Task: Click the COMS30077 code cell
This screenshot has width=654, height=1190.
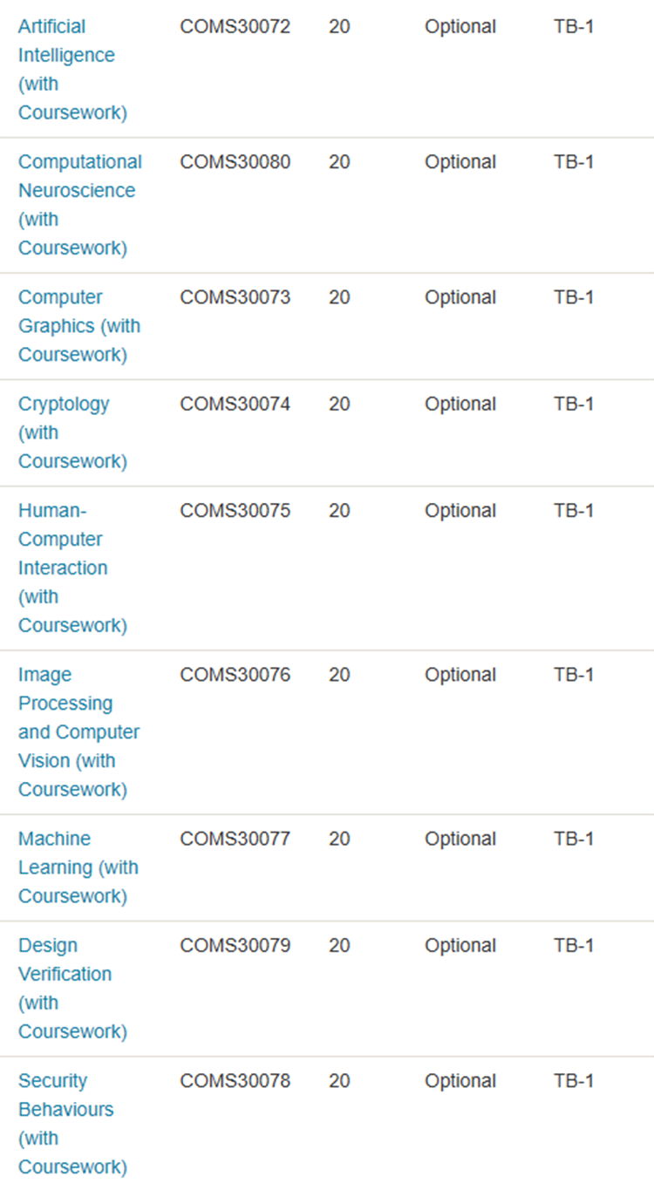Action: [x=235, y=839]
